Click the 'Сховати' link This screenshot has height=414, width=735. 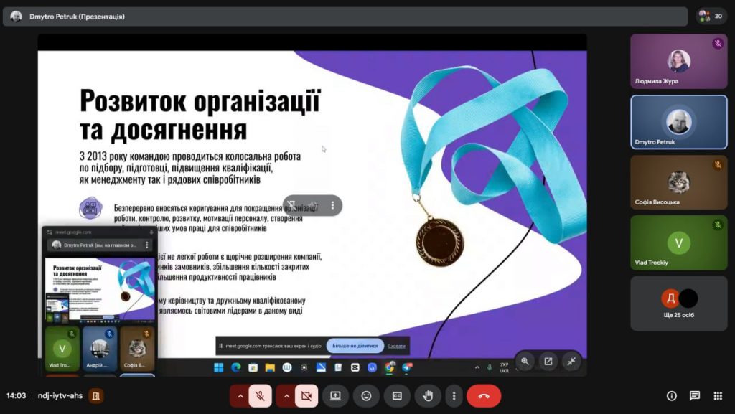397,346
